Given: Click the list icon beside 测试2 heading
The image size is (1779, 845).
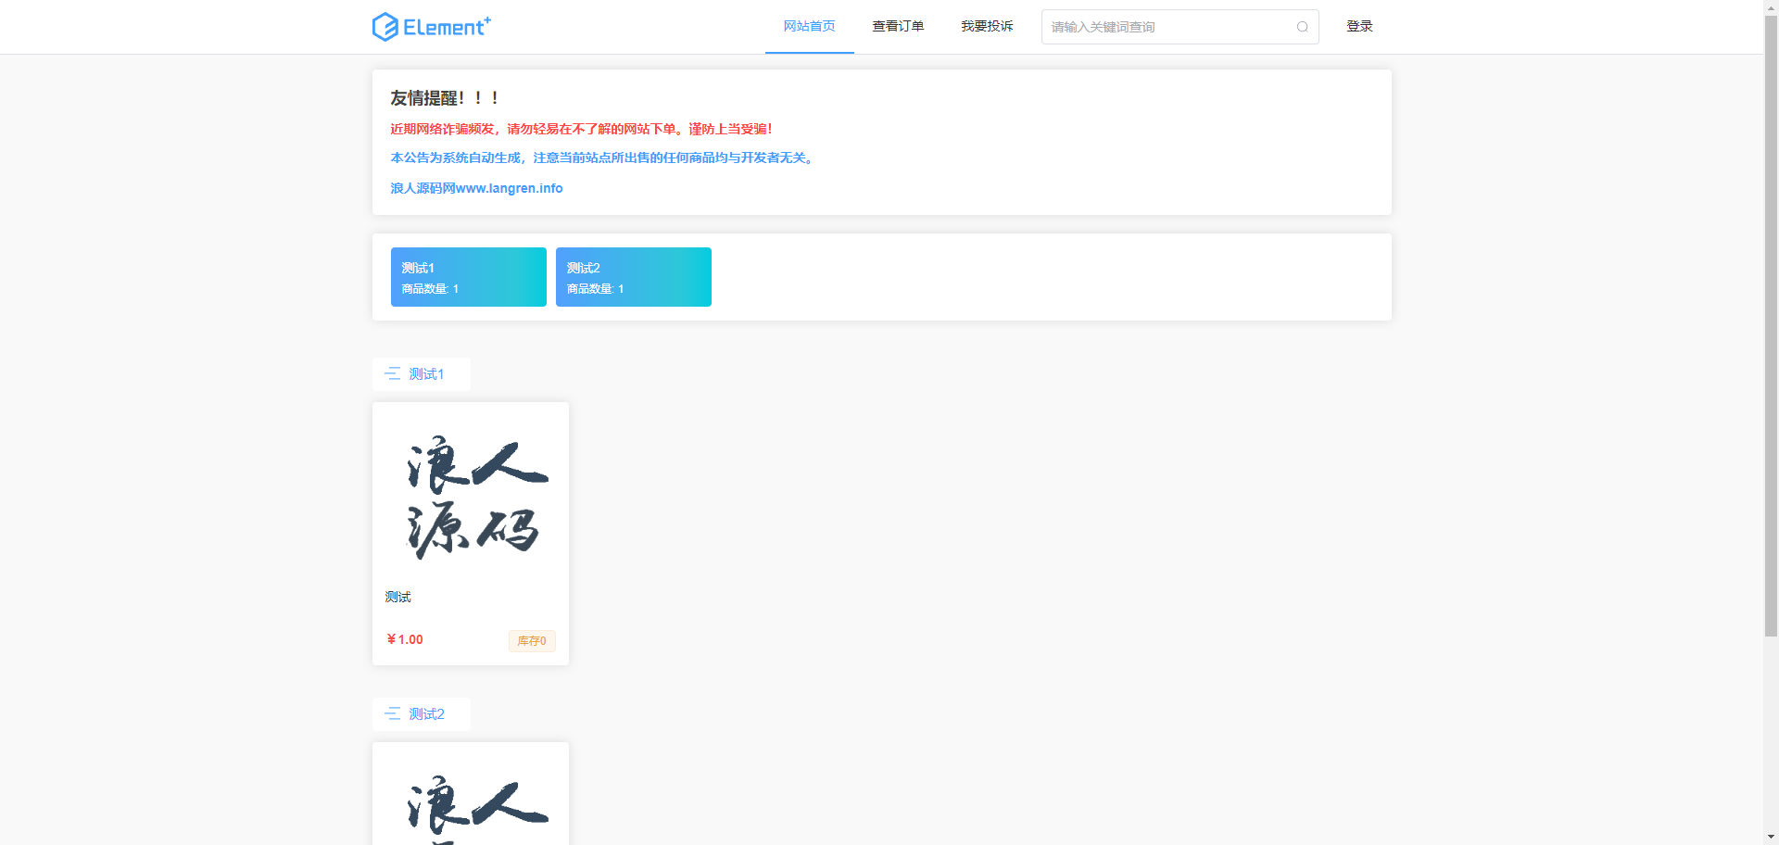Looking at the screenshot, I should [393, 714].
